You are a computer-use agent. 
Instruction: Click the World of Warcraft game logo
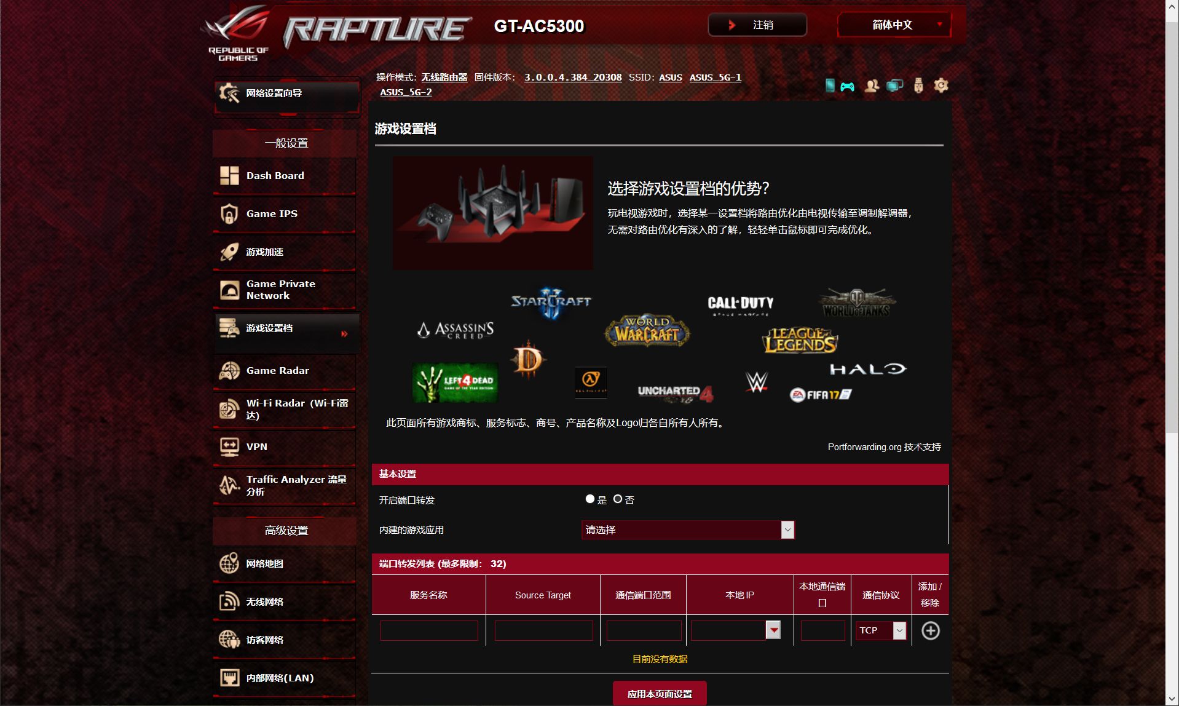pyautogui.click(x=647, y=331)
